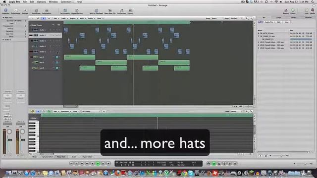Select the first green MIDI region on Inst 1
Image resolution: width=317 pixels, height=178 pixels.
point(79,57)
